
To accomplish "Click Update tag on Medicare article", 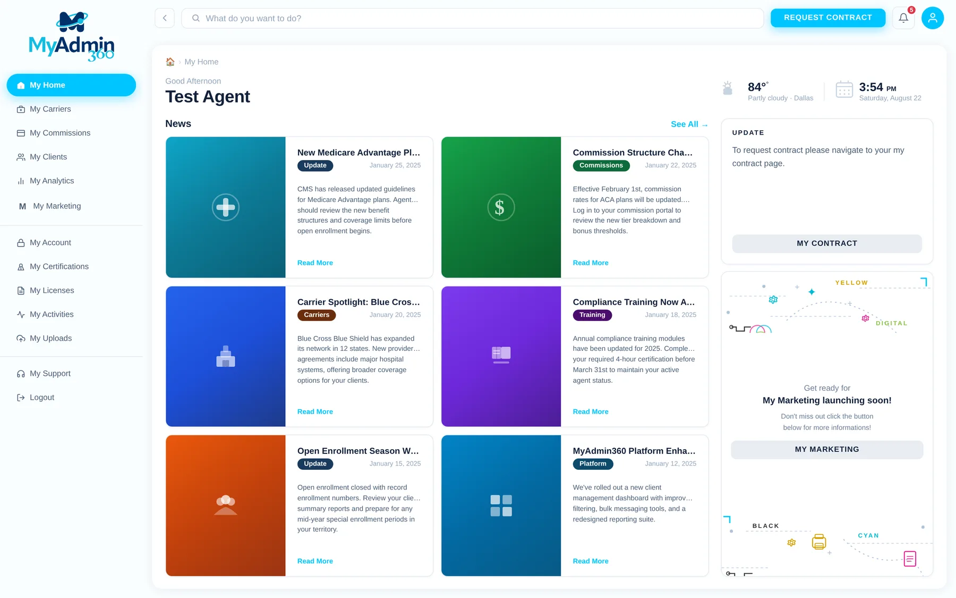I will (315, 165).
